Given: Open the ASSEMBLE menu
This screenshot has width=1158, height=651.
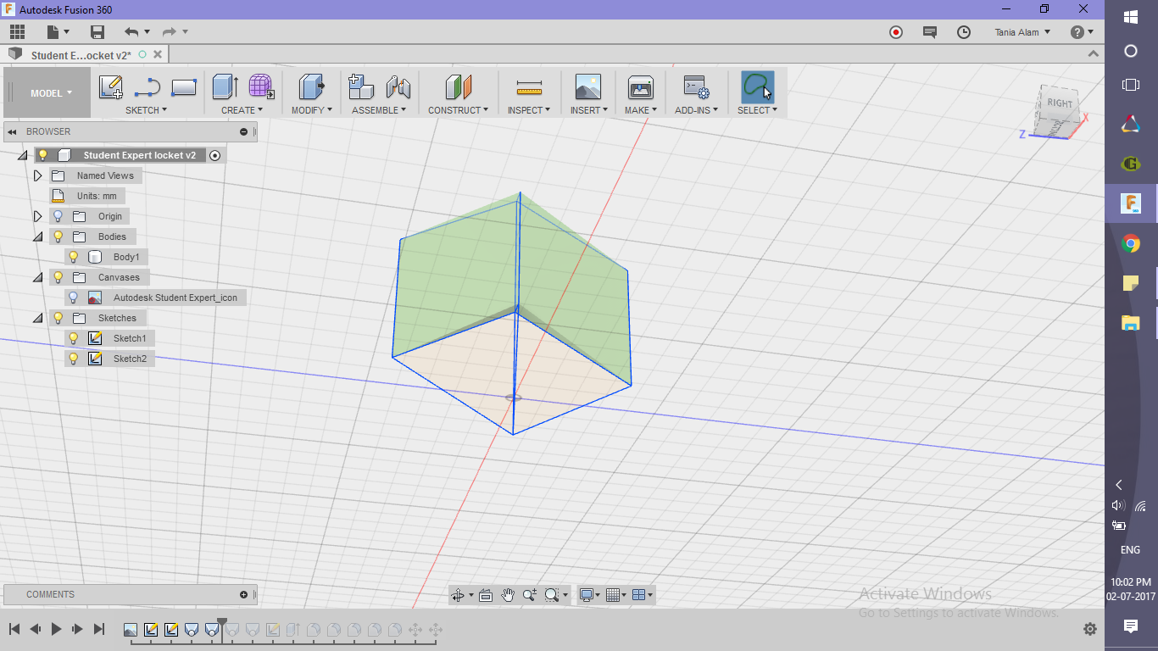Looking at the screenshot, I should 379,110.
